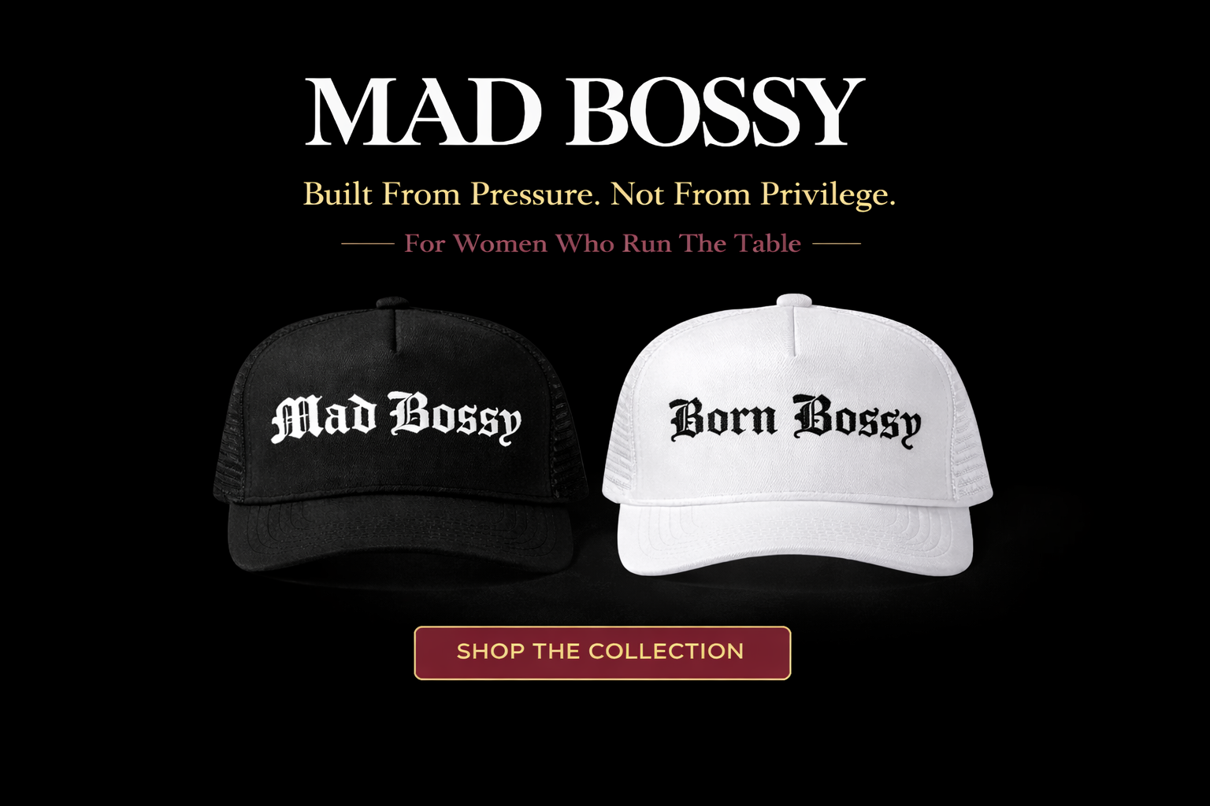Click the Mad Bossy embroidered lettering
Image resolution: width=1210 pixels, height=806 pixels.
[396, 418]
